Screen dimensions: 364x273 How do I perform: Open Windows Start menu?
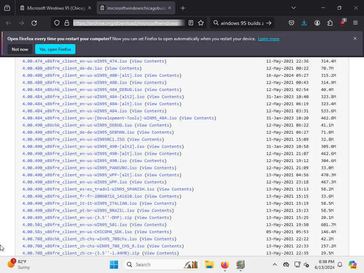click(x=114, y=264)
